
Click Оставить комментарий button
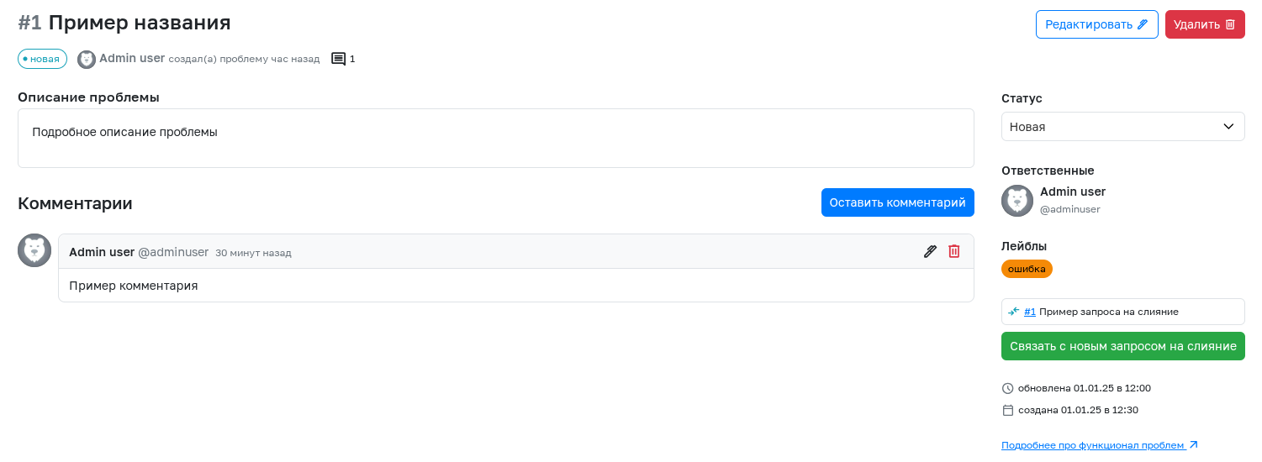pyautogui.click(x=897, y=202)
